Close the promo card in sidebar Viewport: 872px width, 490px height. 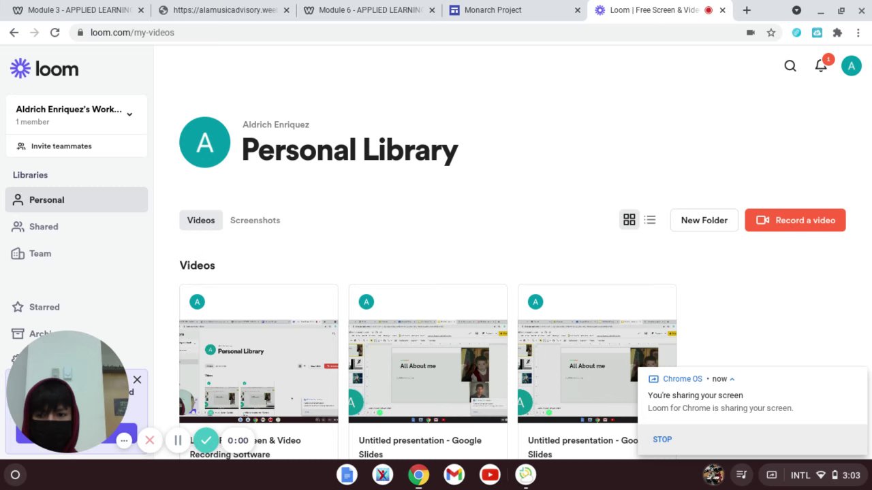point(137,380)
